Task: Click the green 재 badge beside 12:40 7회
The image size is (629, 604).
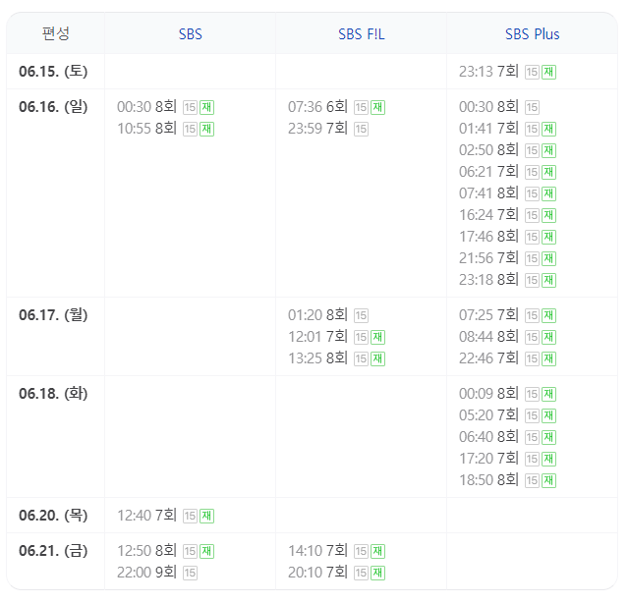Action: point(207,517)
